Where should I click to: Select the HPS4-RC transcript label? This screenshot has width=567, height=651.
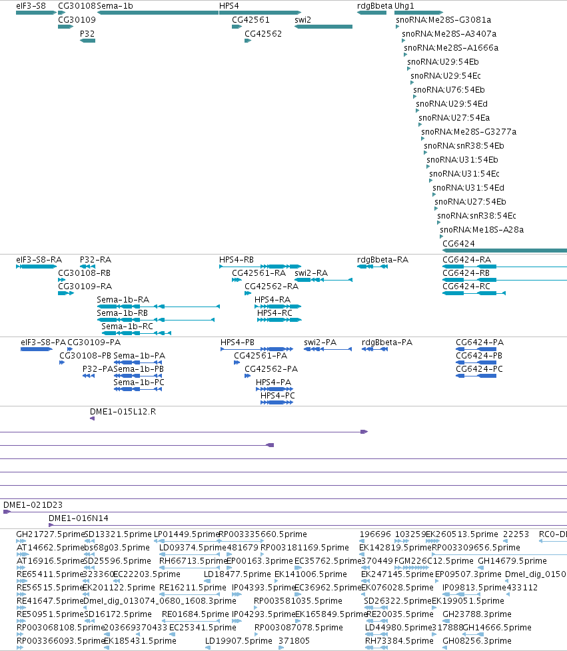point(275,313)
